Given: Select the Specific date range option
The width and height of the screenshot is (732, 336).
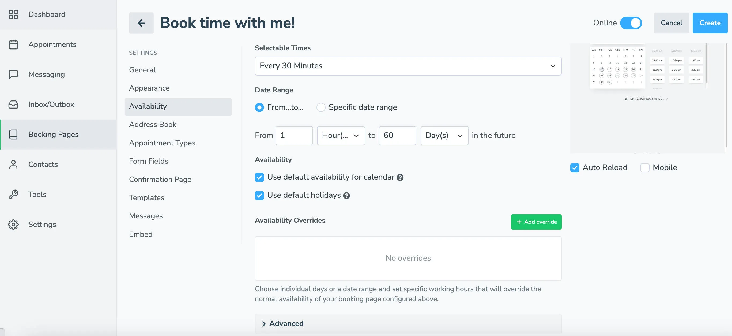Looking at the screenshot, I should [x=321, y=107].
